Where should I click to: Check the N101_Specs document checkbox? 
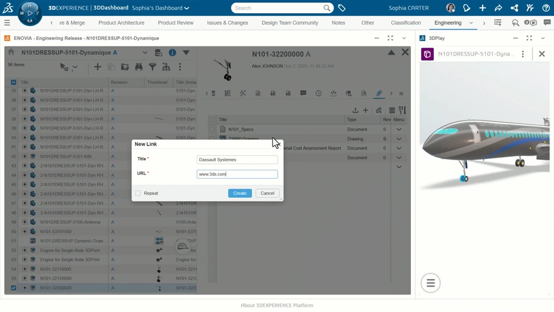[x=212, y=129]
